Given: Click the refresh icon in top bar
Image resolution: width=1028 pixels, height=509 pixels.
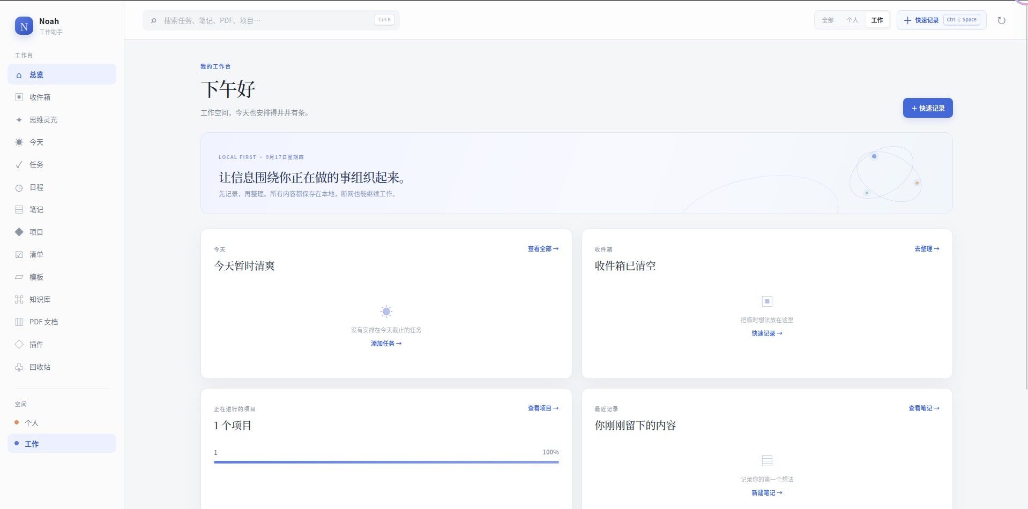Looking at the screenshot, I should click(x=1001, y=20).
